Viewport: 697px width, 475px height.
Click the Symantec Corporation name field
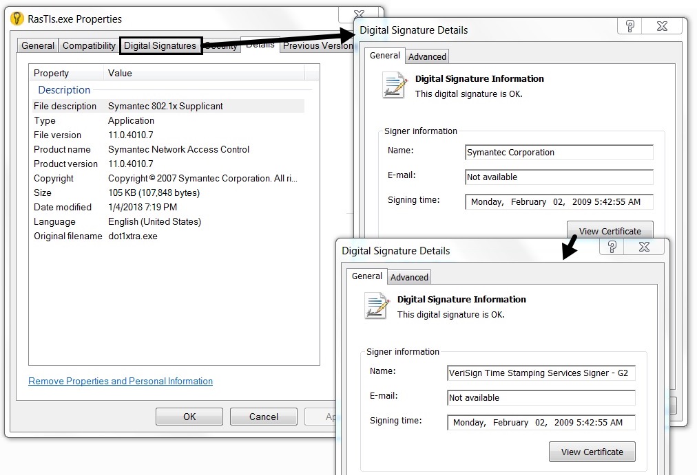[x=559, y=152]
